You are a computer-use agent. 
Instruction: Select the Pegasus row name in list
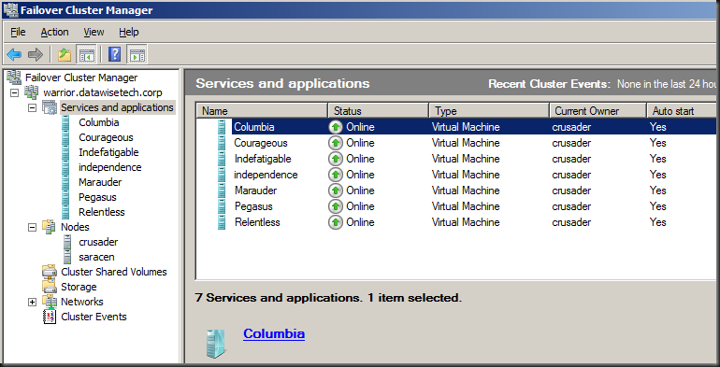(x=253, y=206)
